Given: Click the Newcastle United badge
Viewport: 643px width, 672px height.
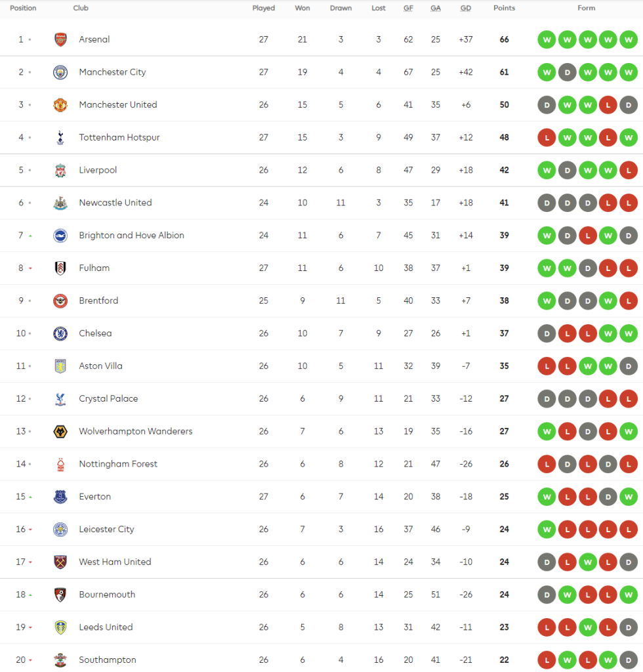Looking at the screenshot, I should point(60,203).
